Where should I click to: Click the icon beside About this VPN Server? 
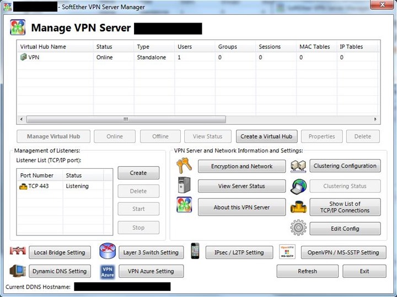click(184, 205)
